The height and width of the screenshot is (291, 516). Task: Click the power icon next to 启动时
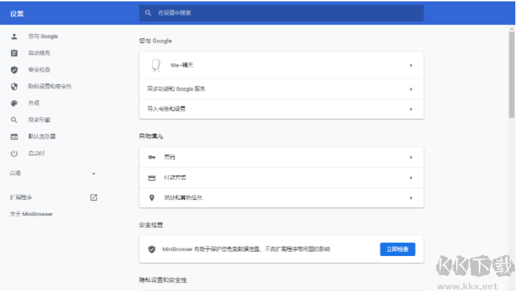(x=14, y=153)
